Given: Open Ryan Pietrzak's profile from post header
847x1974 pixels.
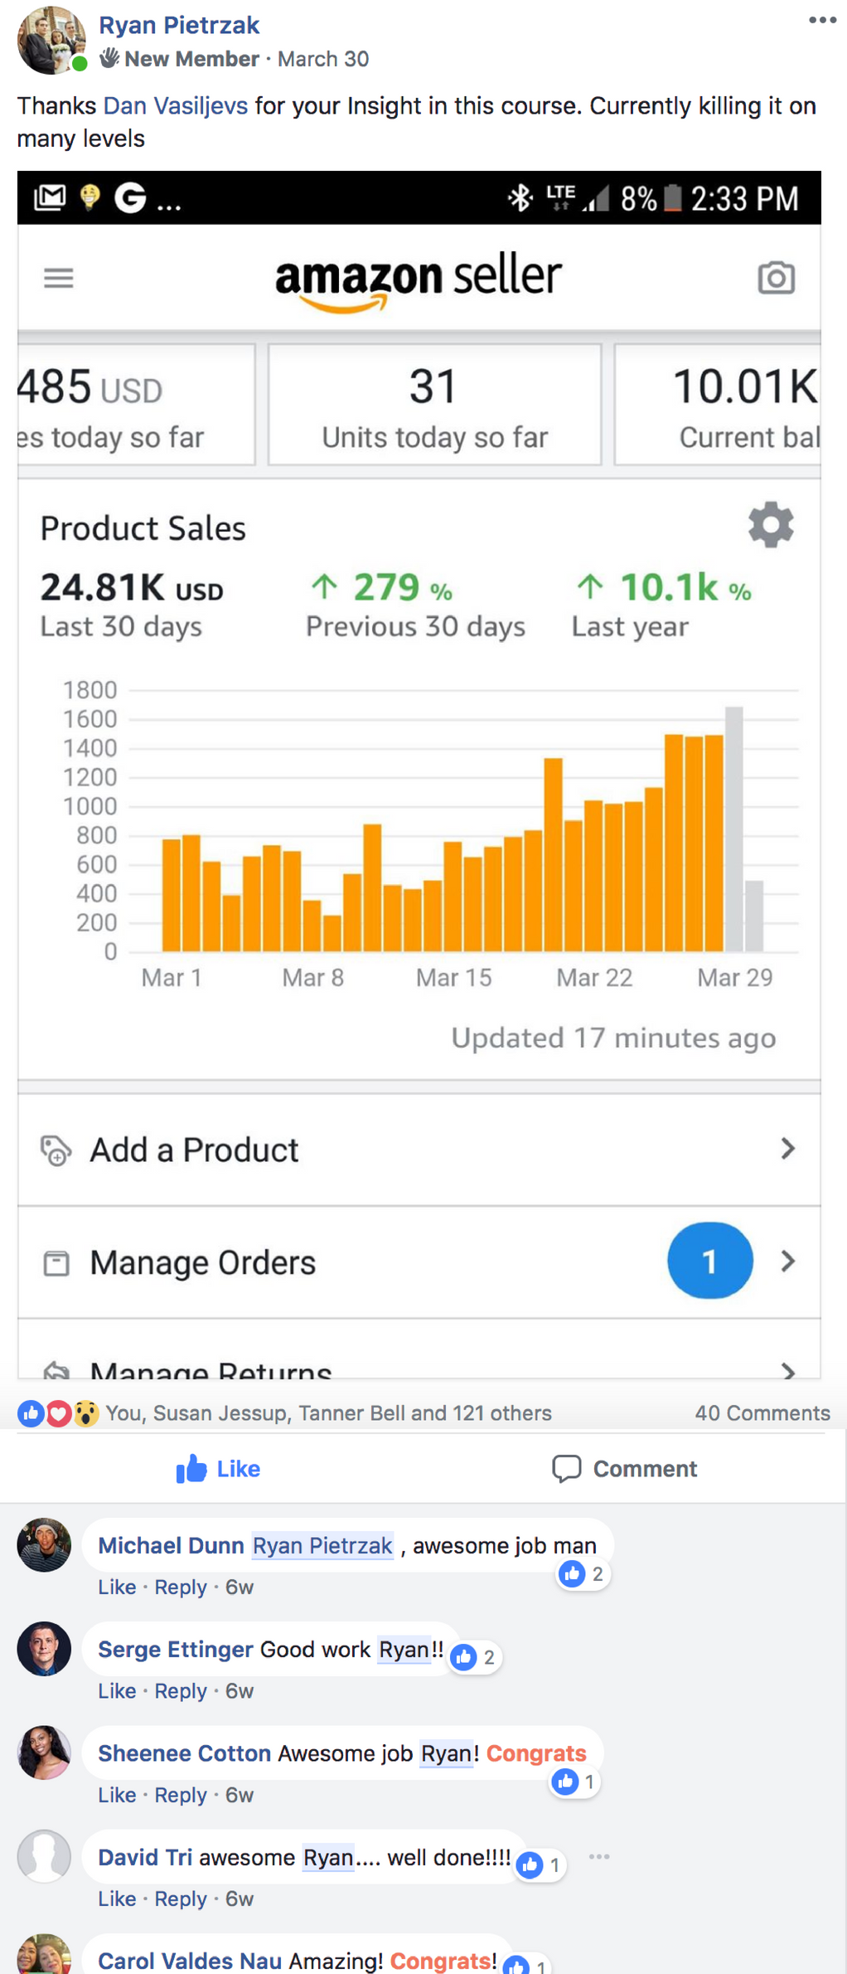Looking at the screenshot, I should pos(179,25).
